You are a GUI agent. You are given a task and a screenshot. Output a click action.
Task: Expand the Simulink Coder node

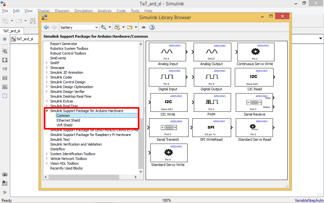[x=47, y=77]
